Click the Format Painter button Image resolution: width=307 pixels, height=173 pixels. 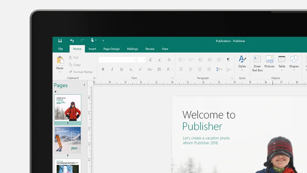(81, 72)
